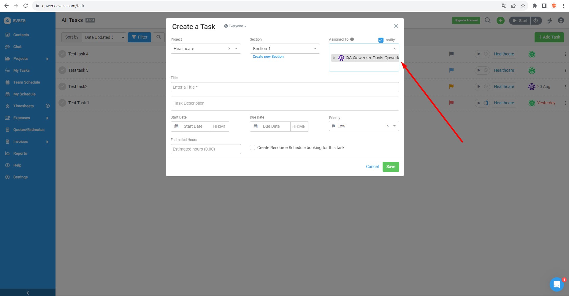Viewport: 569px width, 296px height.
Task: Open the Date Updated sort dropdown
Action: (104, 37)
